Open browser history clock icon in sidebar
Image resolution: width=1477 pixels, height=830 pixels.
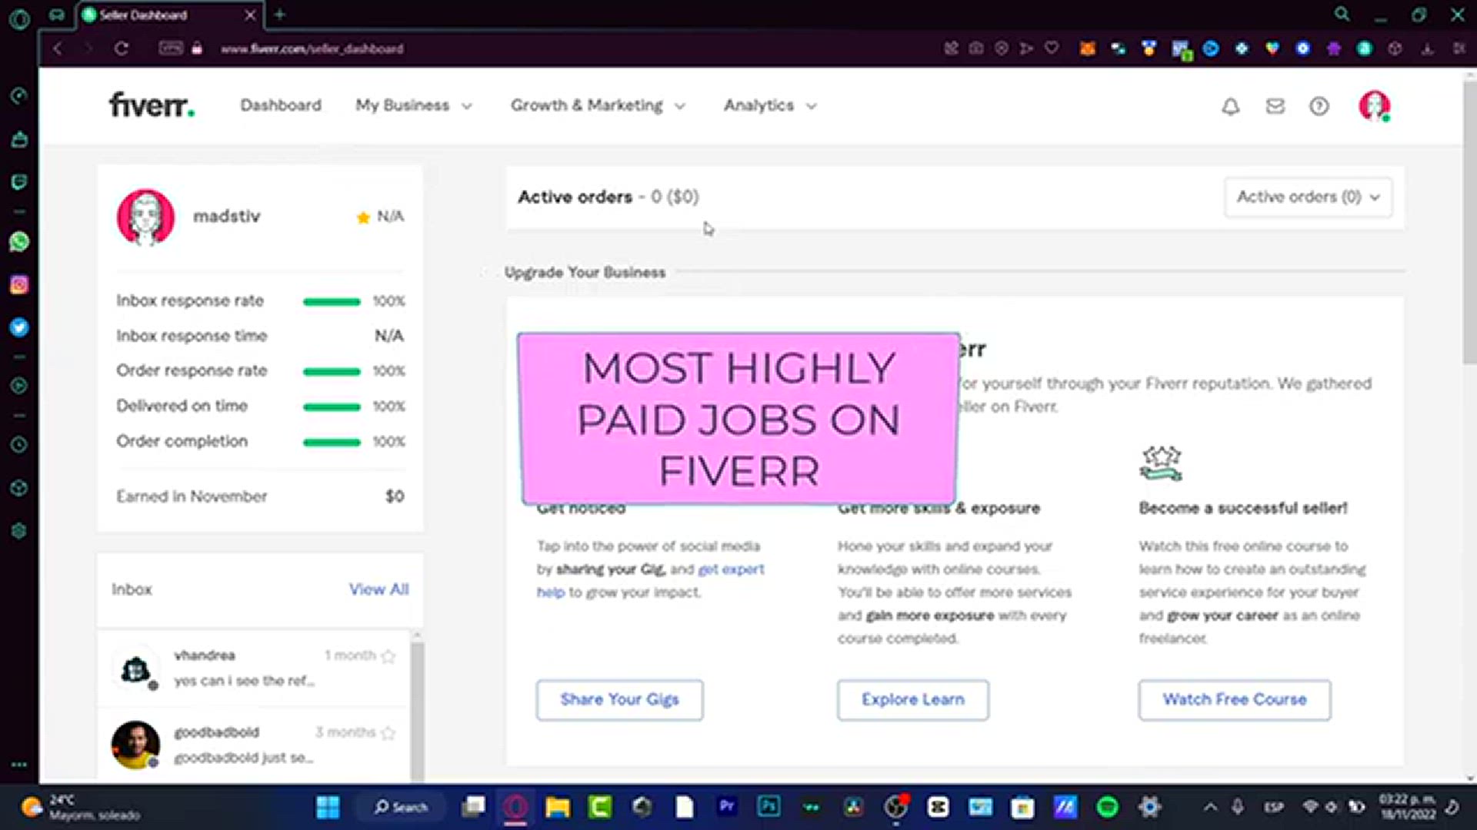click(x=19, y=445)
